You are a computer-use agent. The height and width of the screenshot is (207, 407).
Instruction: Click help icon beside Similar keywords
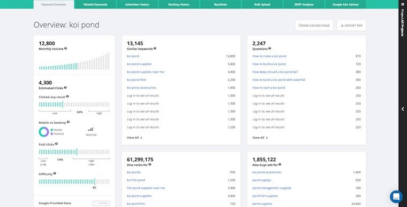coord(155,49)
